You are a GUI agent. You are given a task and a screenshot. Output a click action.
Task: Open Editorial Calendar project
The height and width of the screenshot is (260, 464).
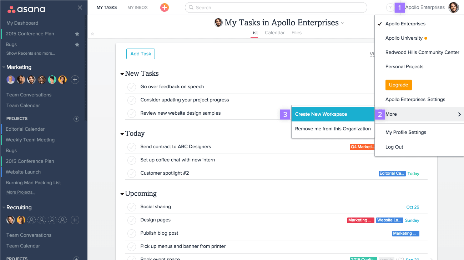[25, 129]
